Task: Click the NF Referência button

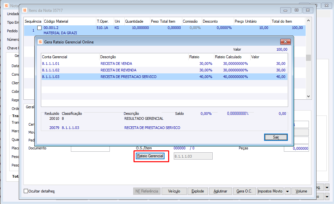Action: (x=147, y=191)
